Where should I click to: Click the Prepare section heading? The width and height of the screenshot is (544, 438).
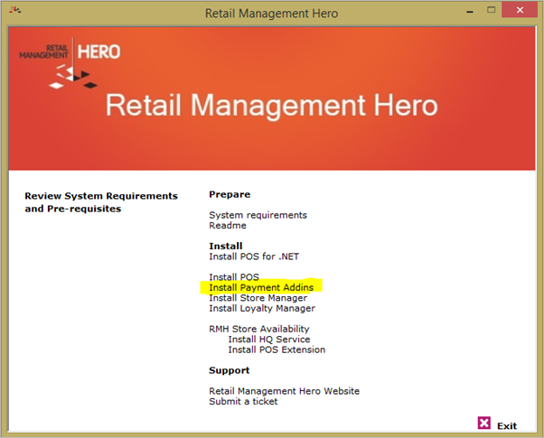230,194
